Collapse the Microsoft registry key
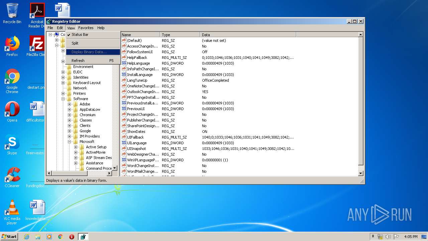Viewport: 428px width, 241px height. (69, 142)
